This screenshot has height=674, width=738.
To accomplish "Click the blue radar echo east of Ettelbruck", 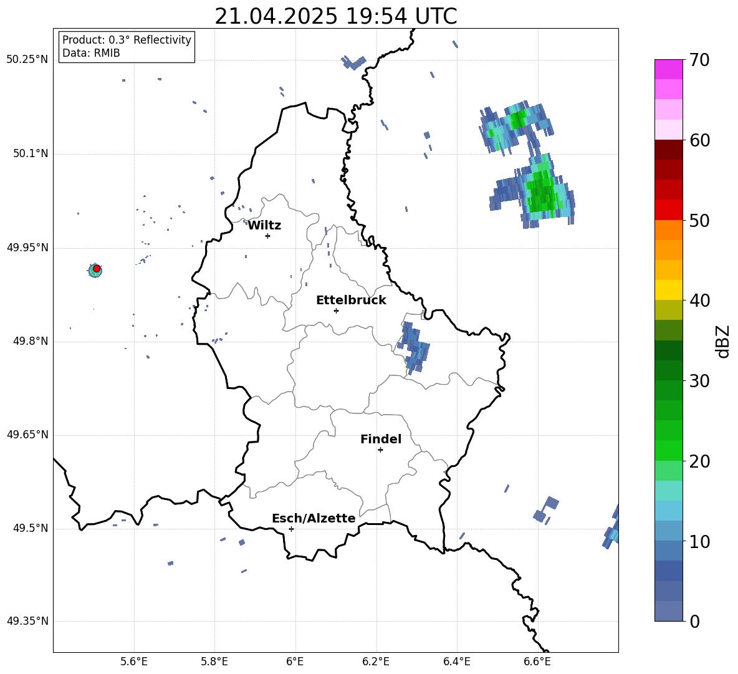I will [x=414, y=348].
